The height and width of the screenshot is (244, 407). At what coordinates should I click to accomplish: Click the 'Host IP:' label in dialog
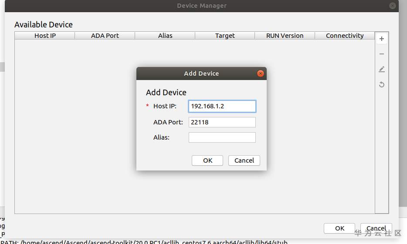165,106
